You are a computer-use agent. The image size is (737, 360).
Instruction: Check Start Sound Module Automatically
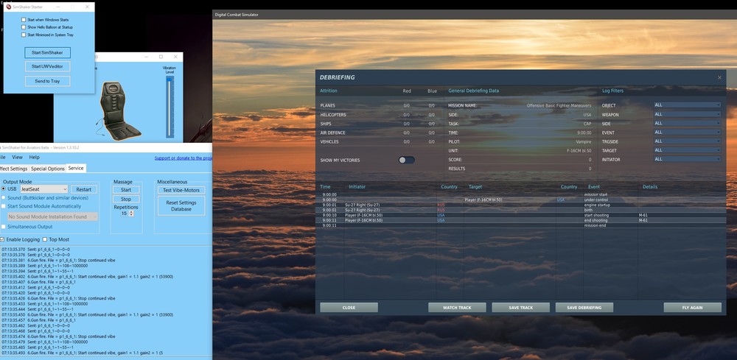click(3, 206)
